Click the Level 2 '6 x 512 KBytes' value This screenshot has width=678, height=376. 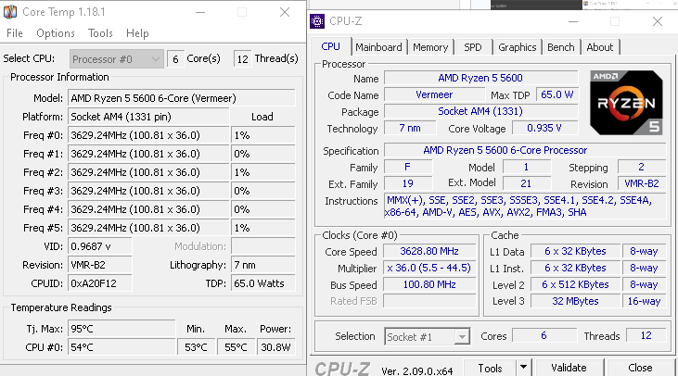click(x=576, y=285)
